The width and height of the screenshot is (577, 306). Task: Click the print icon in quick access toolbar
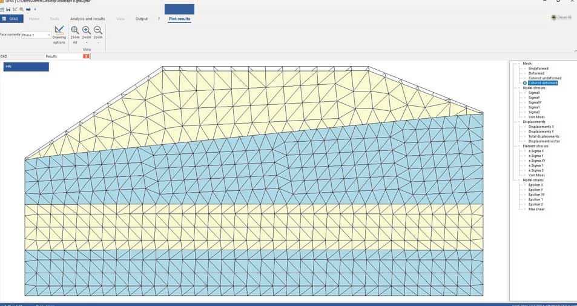(28, 10)
